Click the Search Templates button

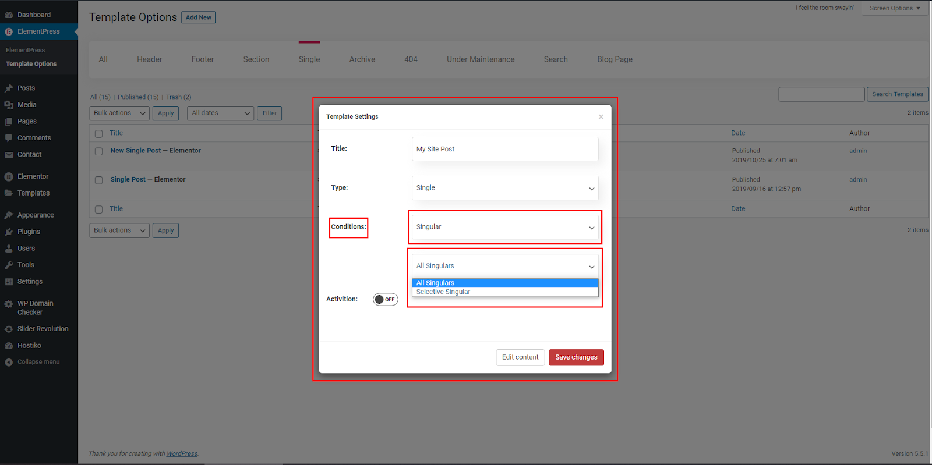[x=898, y=94]
